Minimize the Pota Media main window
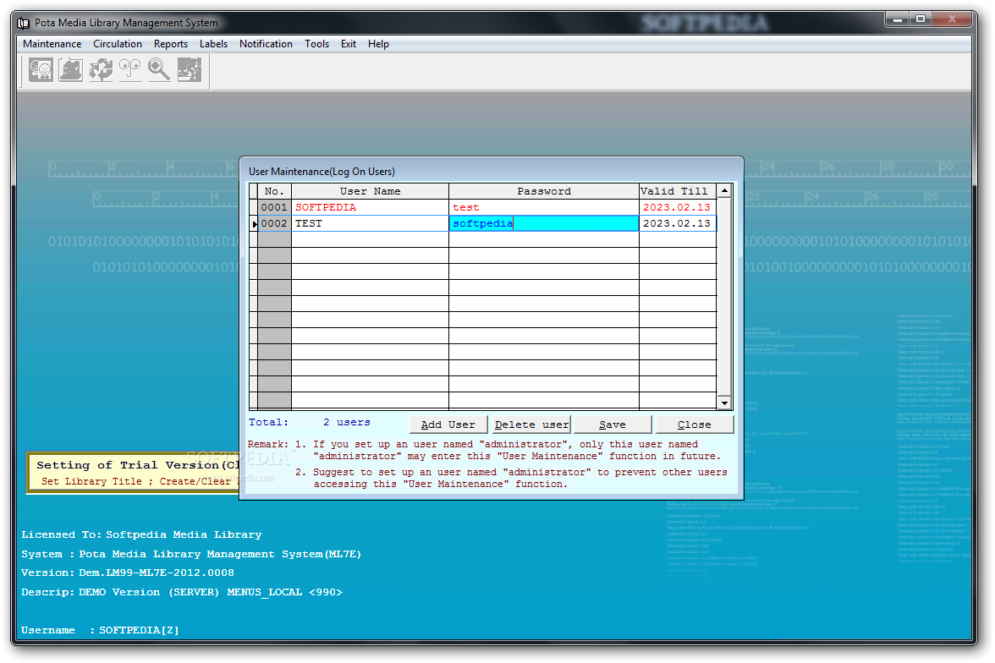995x663 pixels. coord(897,19)
